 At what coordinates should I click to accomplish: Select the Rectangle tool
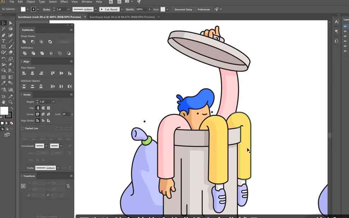(4, 47)
